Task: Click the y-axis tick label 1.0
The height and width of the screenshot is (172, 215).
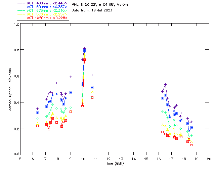Action: 16,25
